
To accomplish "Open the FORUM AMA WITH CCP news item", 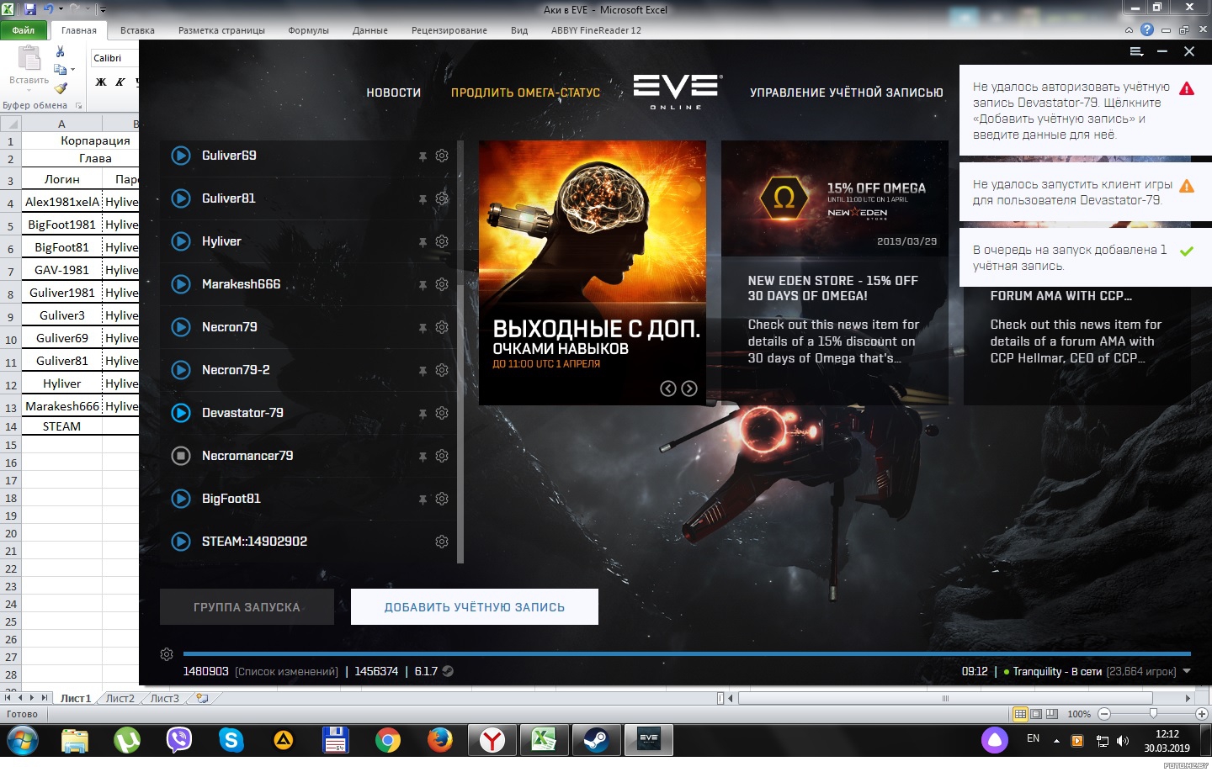I will [x=1077, y=345].
